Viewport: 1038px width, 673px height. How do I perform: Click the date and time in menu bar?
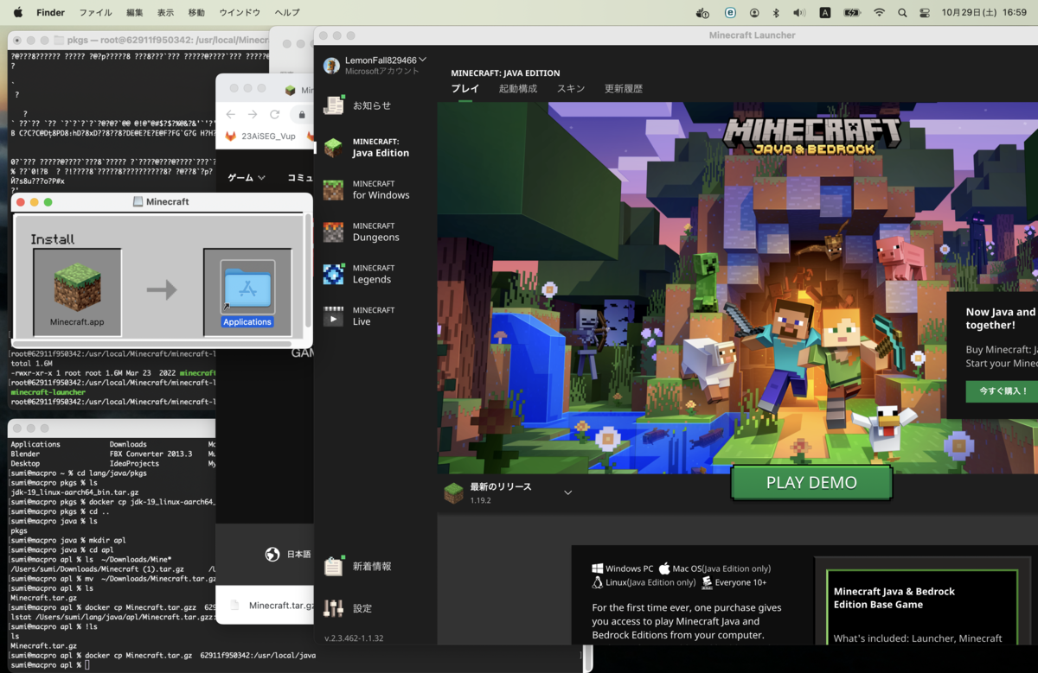[x=984, y=13]
